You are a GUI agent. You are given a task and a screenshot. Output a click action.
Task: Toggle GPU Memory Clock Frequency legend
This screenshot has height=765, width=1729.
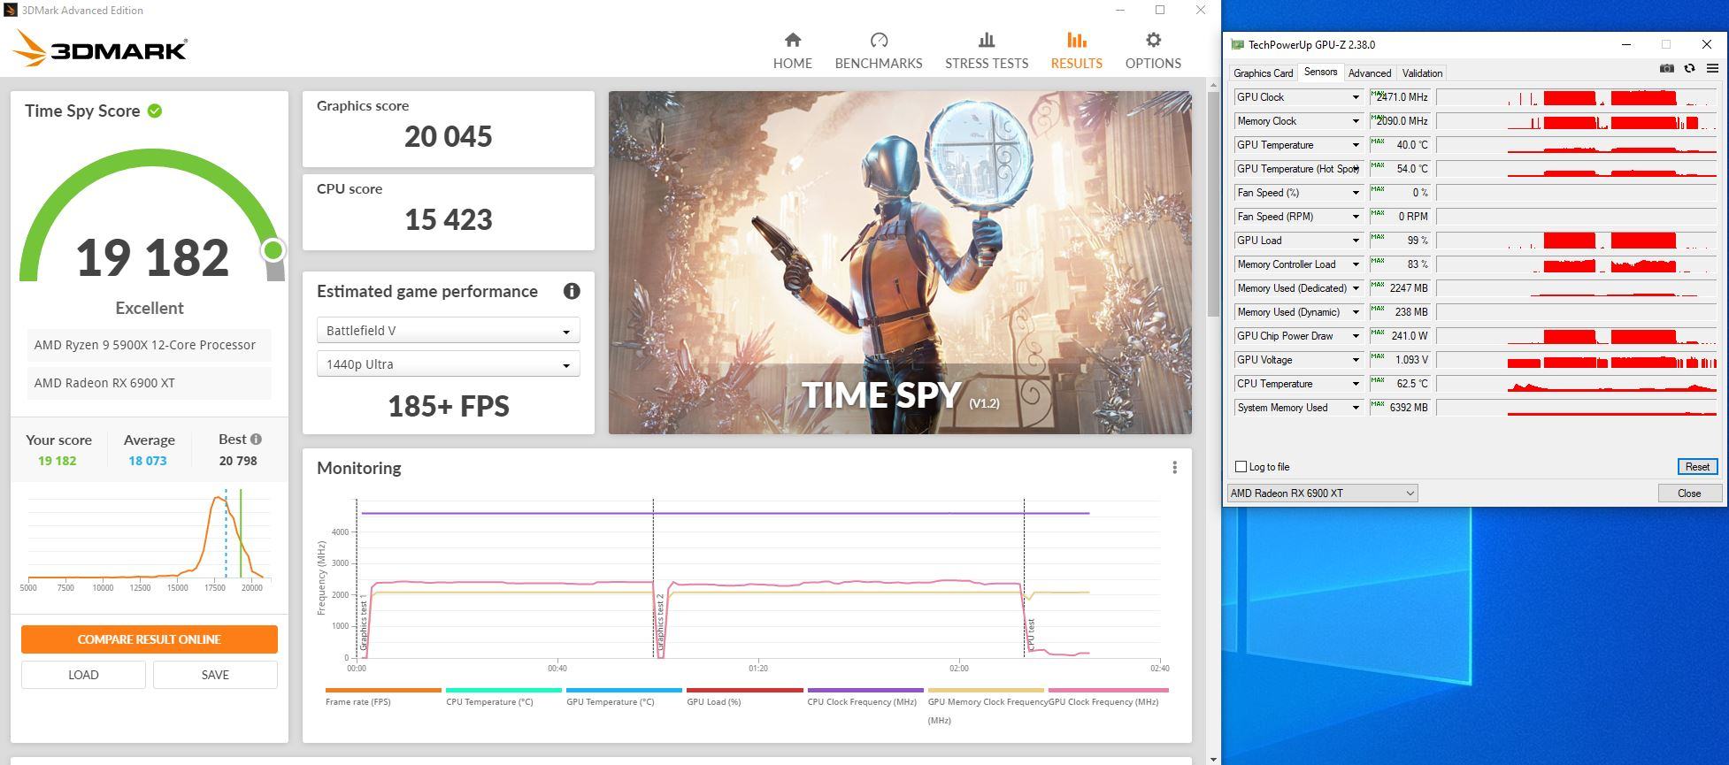point(986,705)
